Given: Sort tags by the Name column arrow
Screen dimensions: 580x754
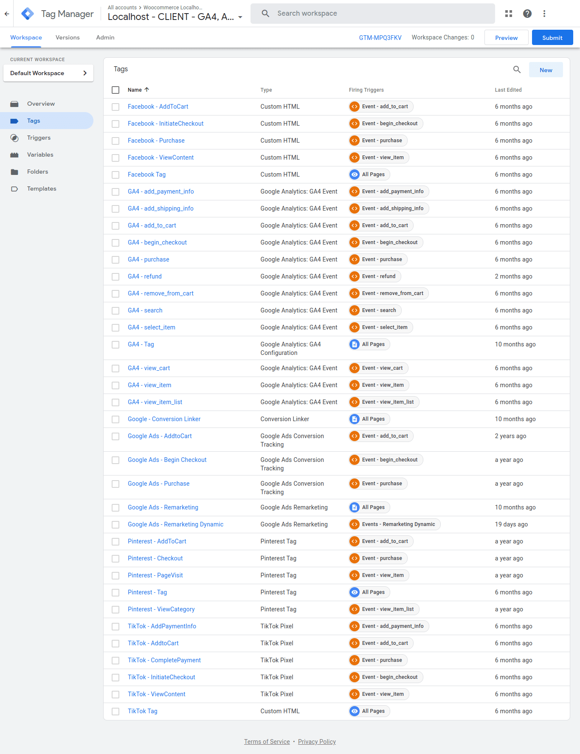Looking at the screenshot, I should tap(147, 90).
